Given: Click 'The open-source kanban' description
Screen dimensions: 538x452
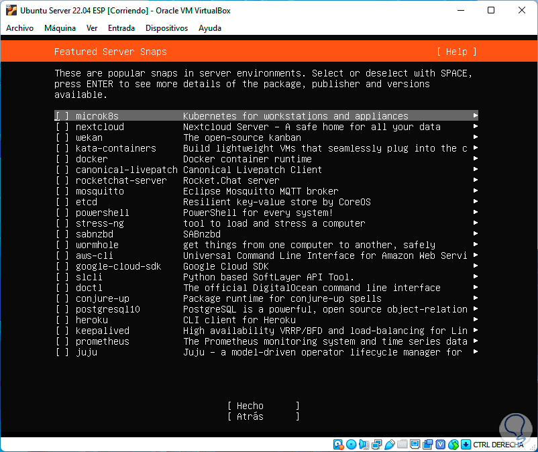Looking at the screenshot, I should (x=242, y=137).
